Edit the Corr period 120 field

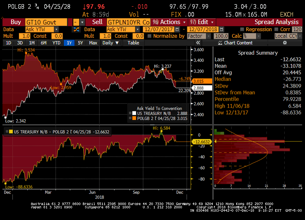(297, 29)
